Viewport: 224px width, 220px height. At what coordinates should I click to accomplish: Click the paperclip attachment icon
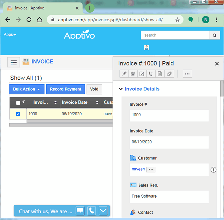tap(169, 74)
